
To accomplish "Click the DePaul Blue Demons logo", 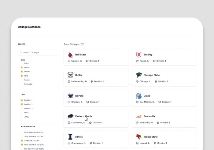I will coord(70,96).
